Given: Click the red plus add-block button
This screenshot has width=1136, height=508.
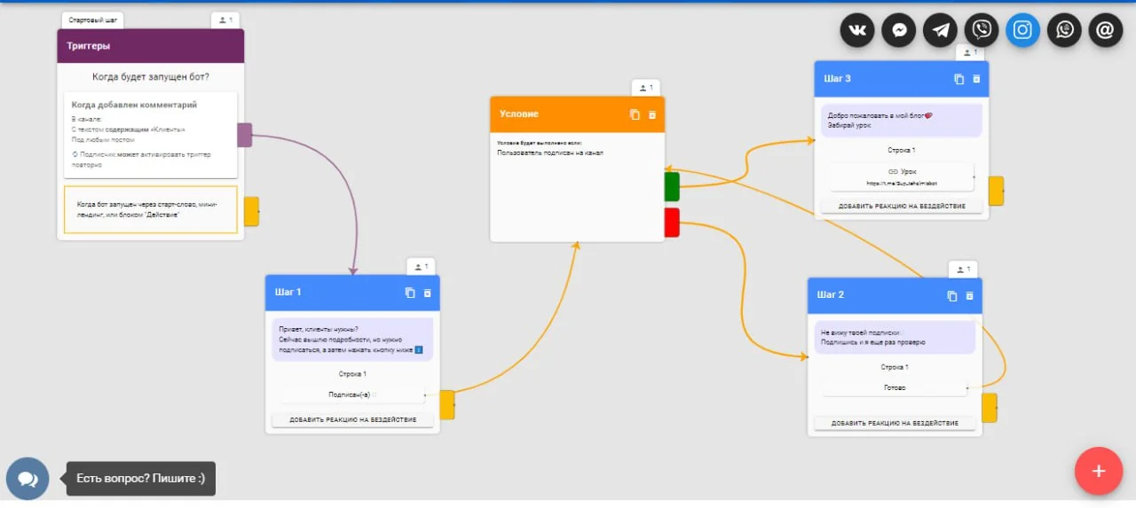Looking at the screenshot, I should pos(1098,471).
